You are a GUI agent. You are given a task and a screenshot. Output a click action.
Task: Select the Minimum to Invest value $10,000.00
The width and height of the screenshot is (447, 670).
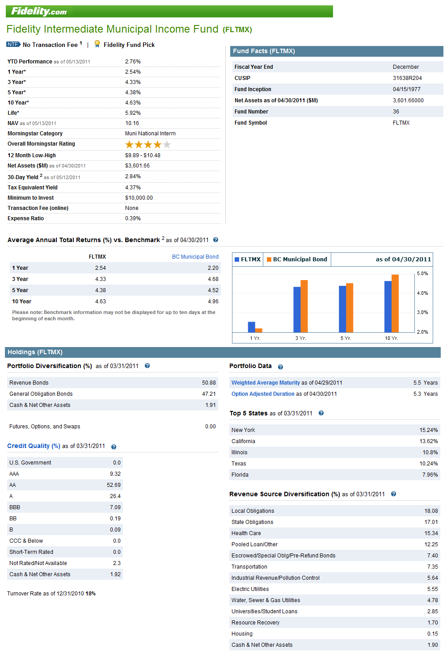tap(139, 198)
